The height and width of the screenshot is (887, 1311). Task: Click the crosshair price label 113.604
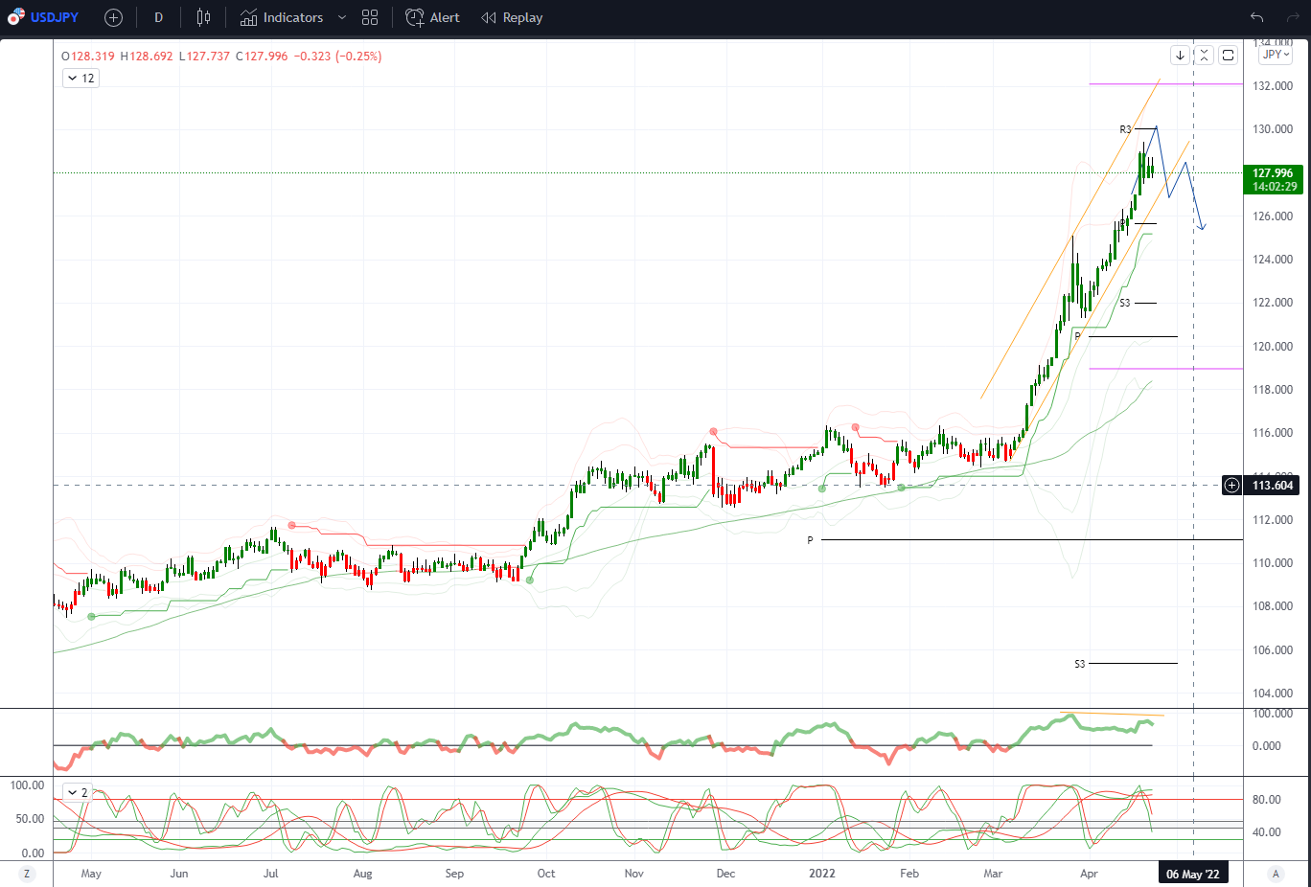tap(1273, 485)
